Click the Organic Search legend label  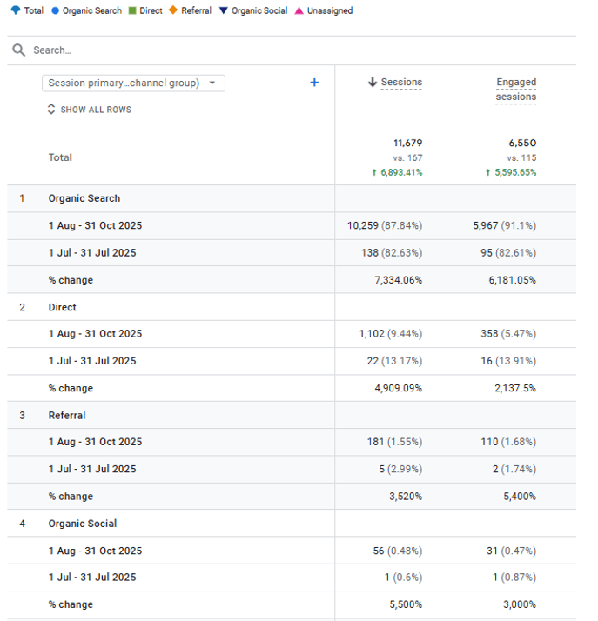[92, 10]
